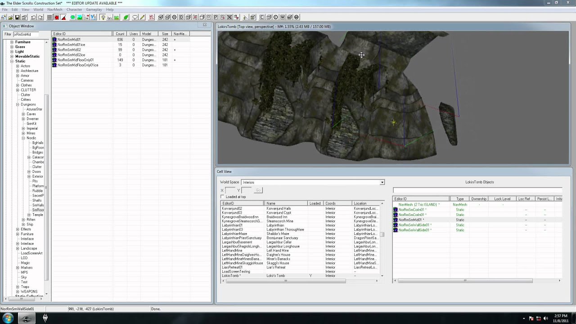Click the undo arrow toolbar icon

tap(33, 17)
